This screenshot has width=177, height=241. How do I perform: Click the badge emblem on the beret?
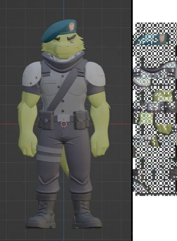72,26
